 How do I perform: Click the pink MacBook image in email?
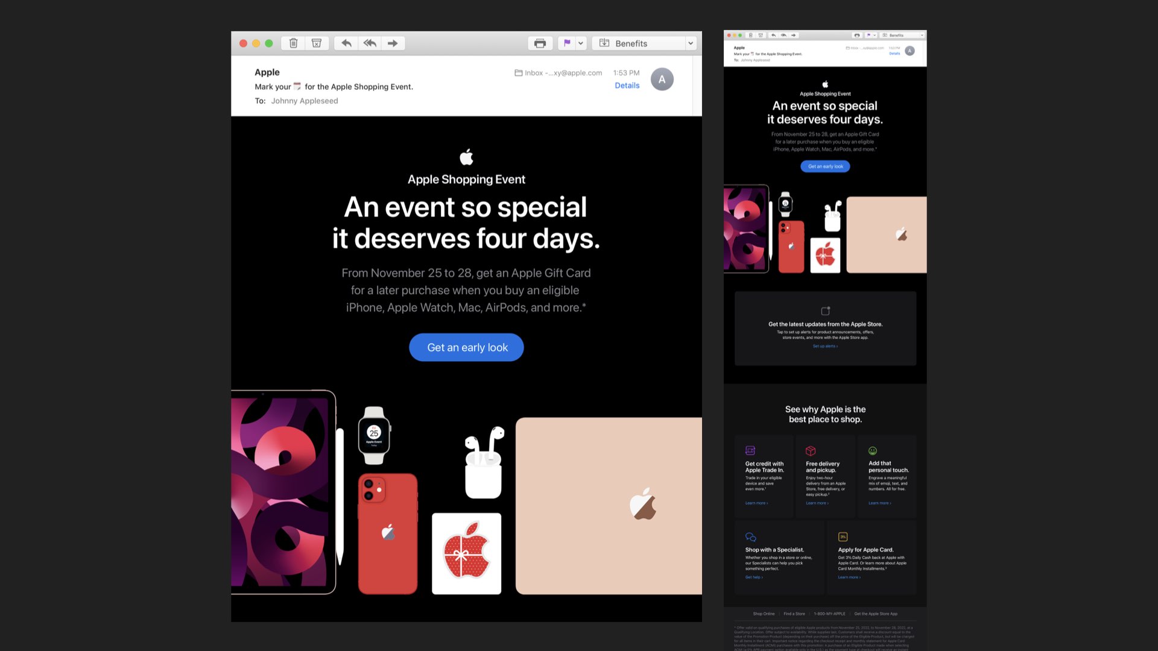pyautogui.click(x=608, y=505)
